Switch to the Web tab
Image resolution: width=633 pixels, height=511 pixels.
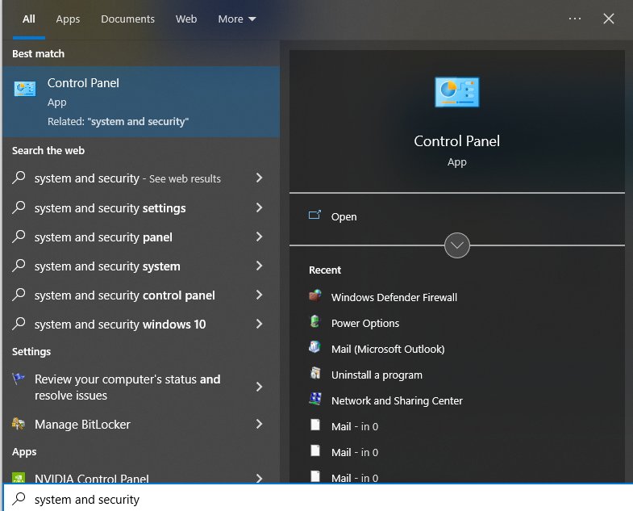click(186, 19)
